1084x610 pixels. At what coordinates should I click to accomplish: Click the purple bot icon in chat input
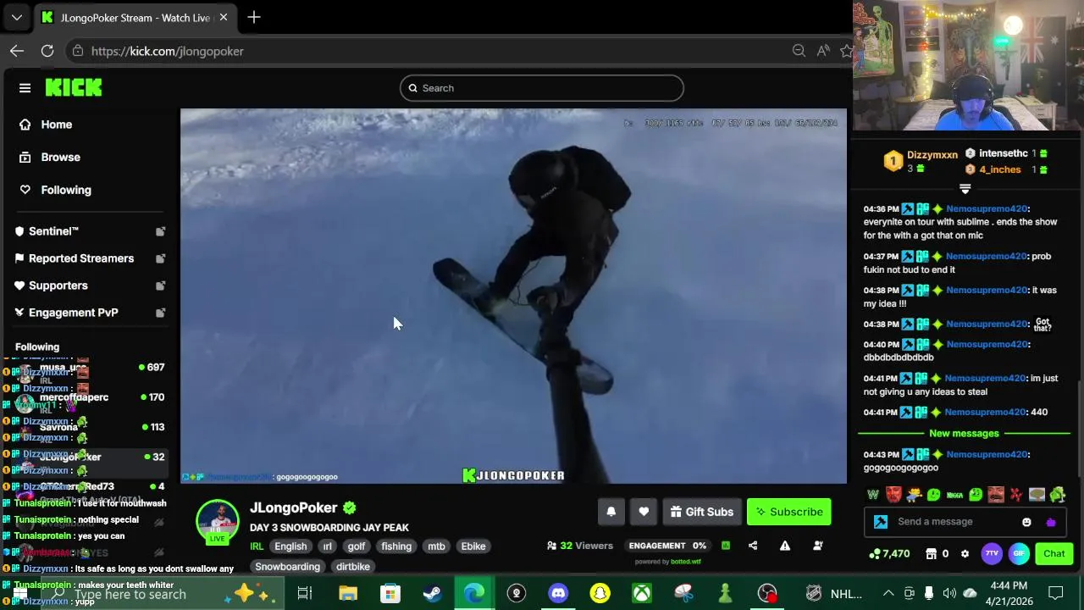(1051, 522)
